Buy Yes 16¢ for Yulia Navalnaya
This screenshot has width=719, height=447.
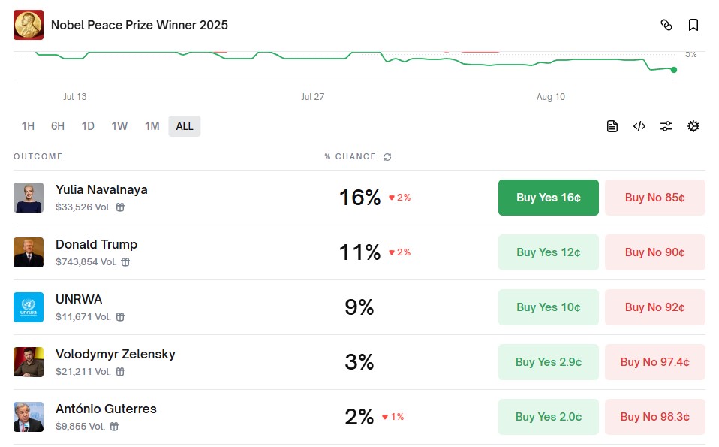click(549, 198)
